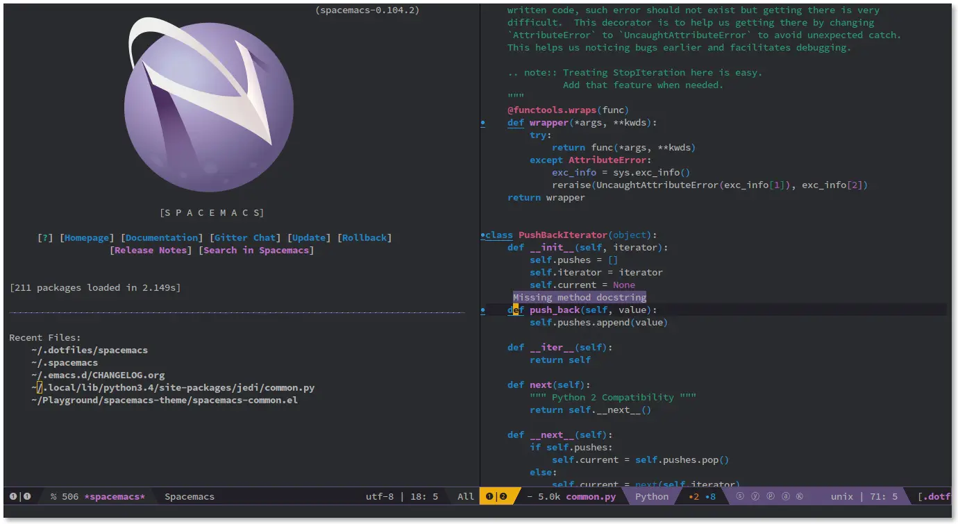Screen dimensions: 958x524
Task: Click the fringe marker beside def wrapper
Action: 482,123
